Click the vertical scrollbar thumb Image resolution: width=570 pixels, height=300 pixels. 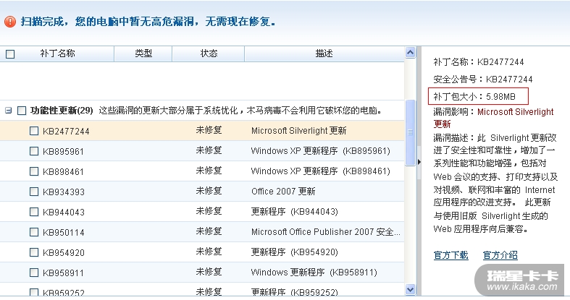[410, 132]
